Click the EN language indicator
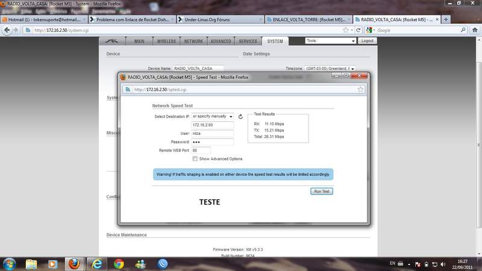Screen dimensions: 482x271 point(392,263)
